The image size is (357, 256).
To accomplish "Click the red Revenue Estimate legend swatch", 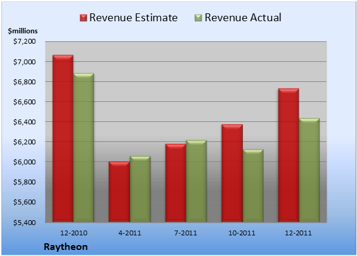I will click(x=83, y=18).
